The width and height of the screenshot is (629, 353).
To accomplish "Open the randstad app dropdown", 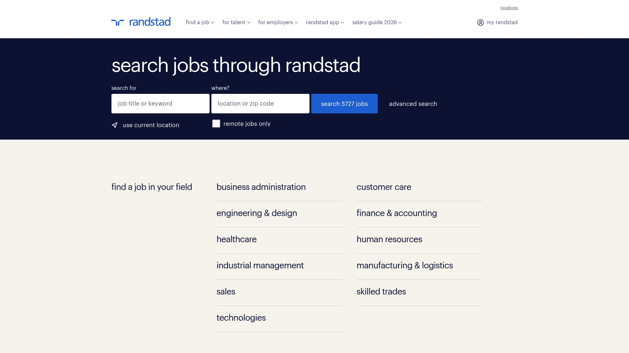I will coord(325,22).
